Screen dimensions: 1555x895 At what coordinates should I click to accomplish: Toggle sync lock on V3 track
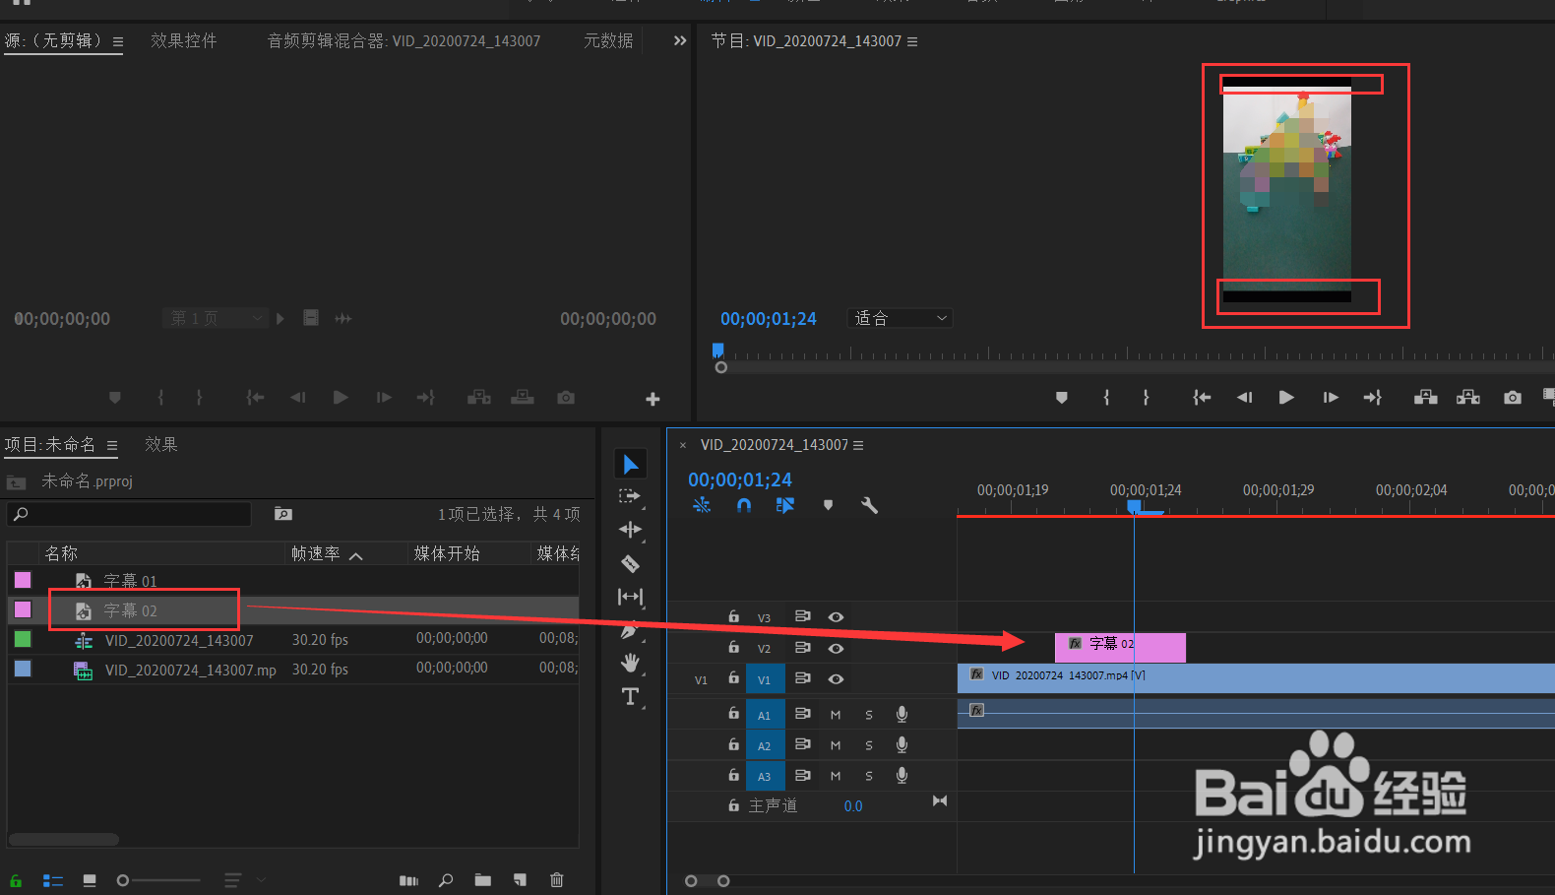[x=803, y=616]
